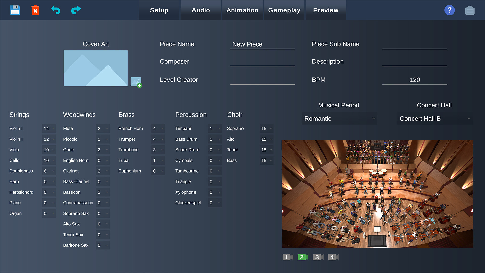Switch to camera view 1
The height and width of the screenshot is (273, 485).
[x=287, y=257]
